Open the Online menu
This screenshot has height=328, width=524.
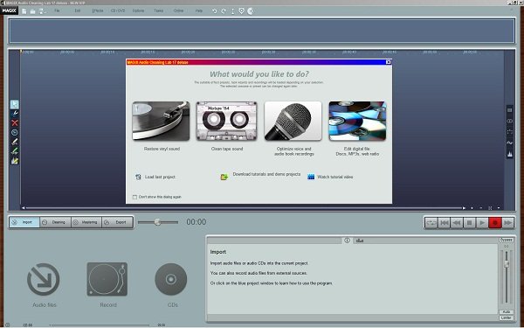178,10
